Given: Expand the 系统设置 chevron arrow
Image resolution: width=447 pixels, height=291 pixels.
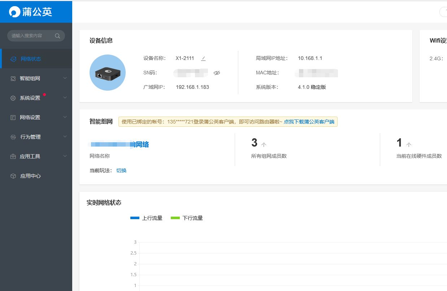Looking at the screenshot, I should pyautogui.click(x=65, y=97).
